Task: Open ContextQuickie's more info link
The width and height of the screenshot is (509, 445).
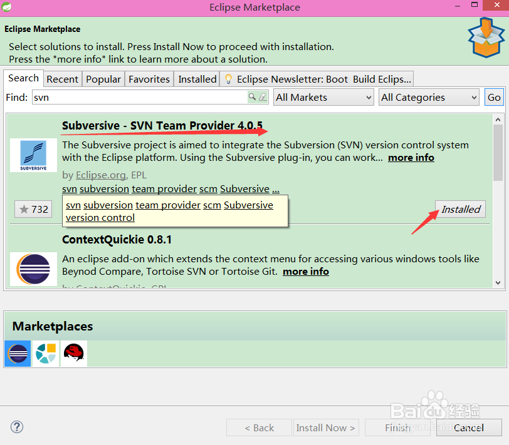Action: click(306, 271)
